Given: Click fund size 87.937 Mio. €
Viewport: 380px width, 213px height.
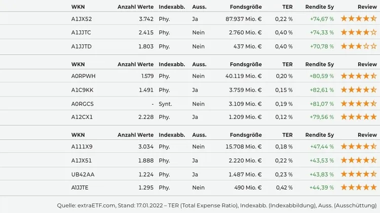Looking at the screenshot, I should (244, 19).
